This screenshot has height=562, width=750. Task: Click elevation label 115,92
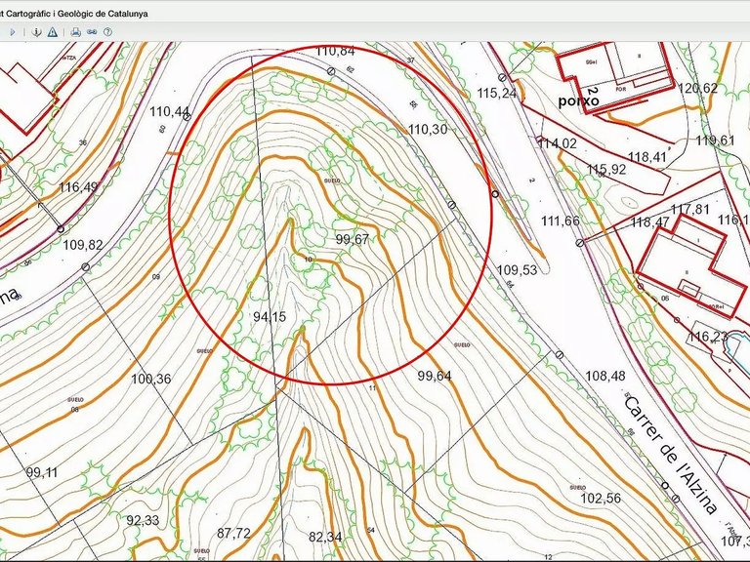click(x=606, y=169)
